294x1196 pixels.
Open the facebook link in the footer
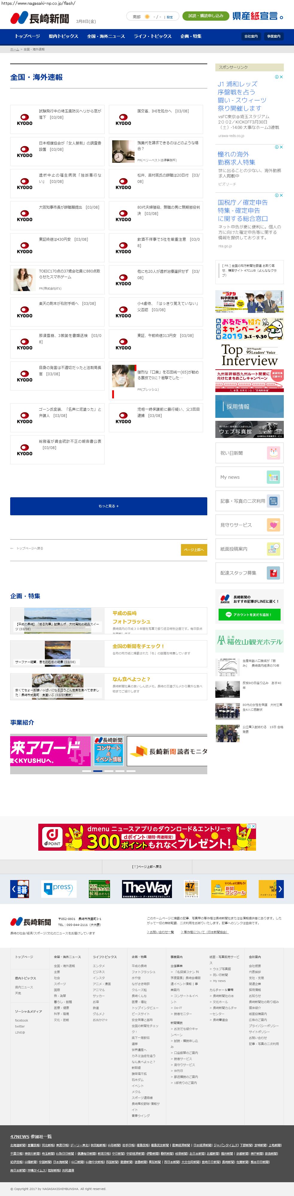[x=21, y=1021]
